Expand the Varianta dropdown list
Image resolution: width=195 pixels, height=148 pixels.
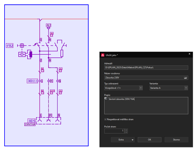[x=186, y=88]
